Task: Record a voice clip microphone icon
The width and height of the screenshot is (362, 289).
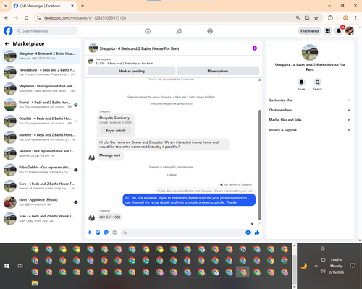Action: tap(90, 233)
